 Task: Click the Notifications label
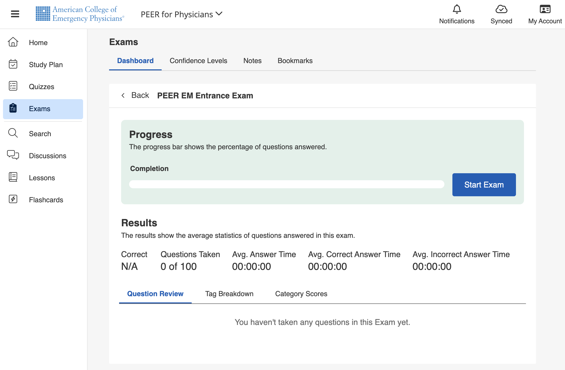coord(457,21)
